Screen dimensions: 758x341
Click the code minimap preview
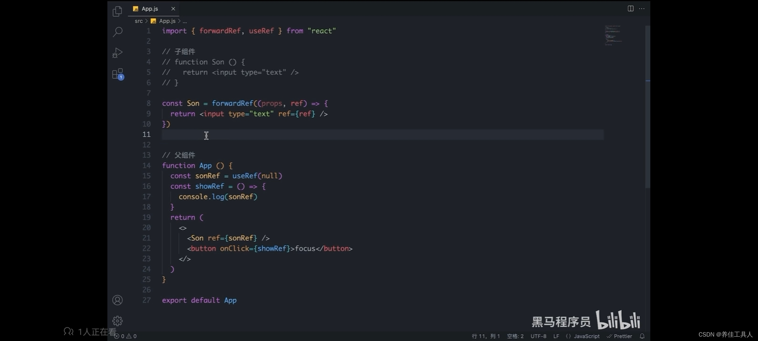pos(613,35)
